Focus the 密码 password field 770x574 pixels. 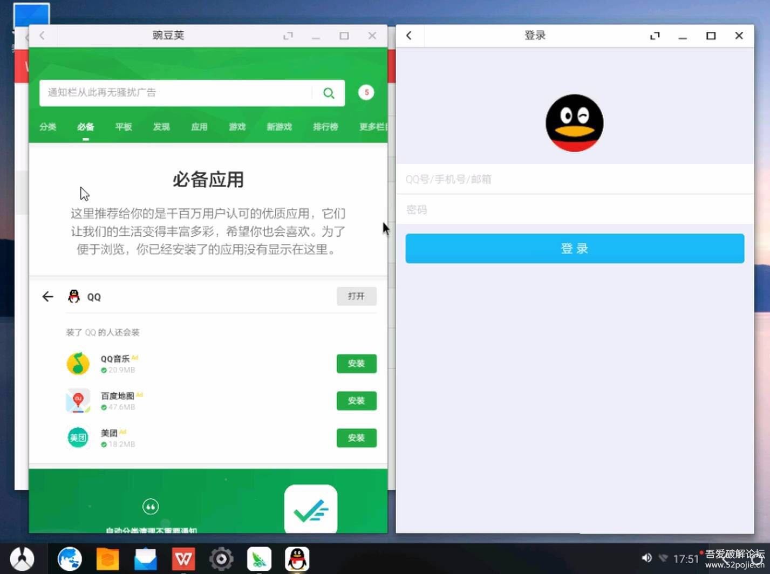[575, 209]
